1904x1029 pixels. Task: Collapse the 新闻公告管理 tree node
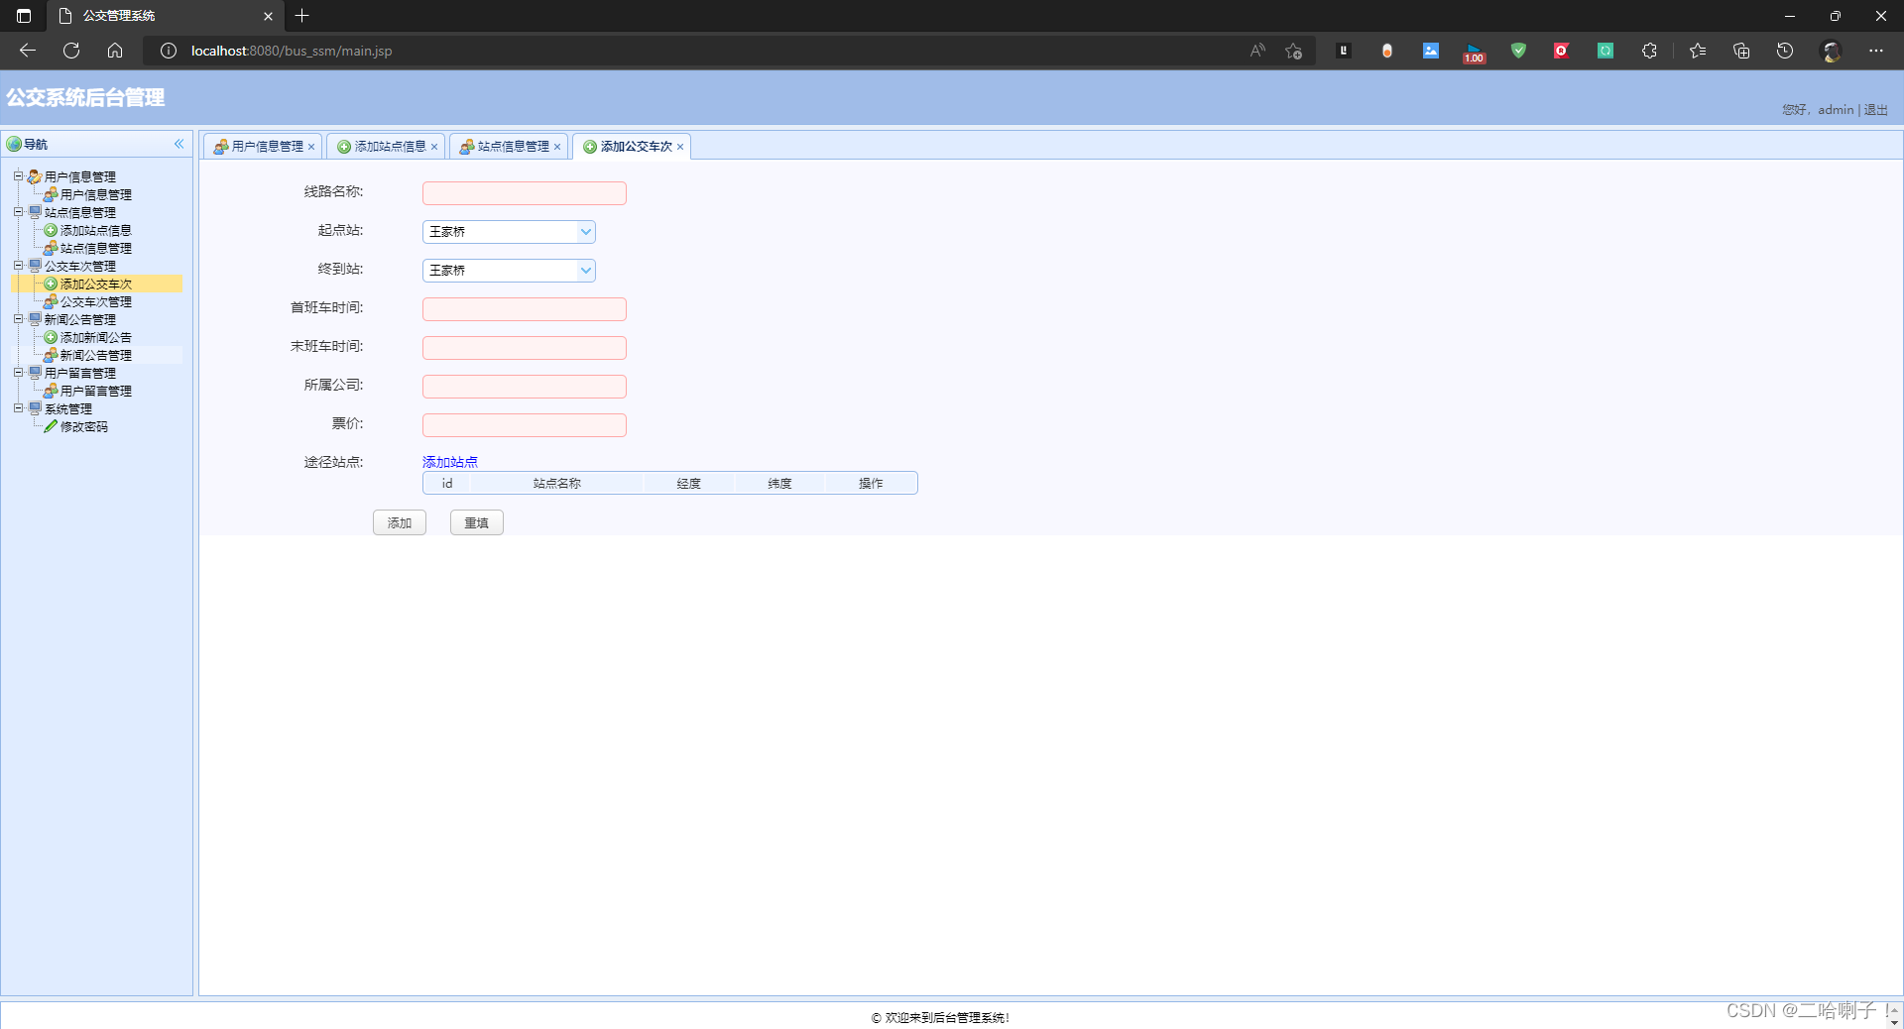(19, 319)
